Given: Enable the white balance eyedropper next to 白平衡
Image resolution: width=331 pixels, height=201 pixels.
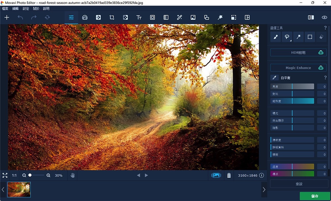Looking at the screenshot, I should click(x=274, y=78).
